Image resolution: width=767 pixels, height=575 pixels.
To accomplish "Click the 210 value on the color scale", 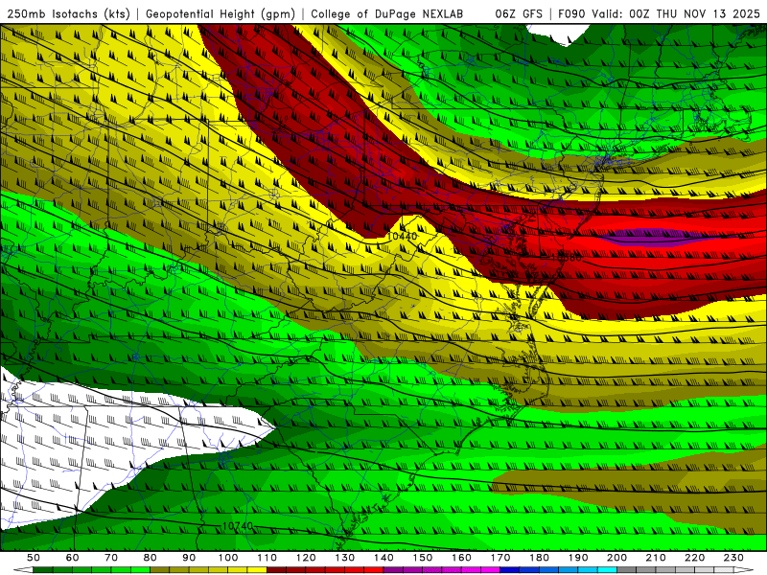I will pos(656,558).
